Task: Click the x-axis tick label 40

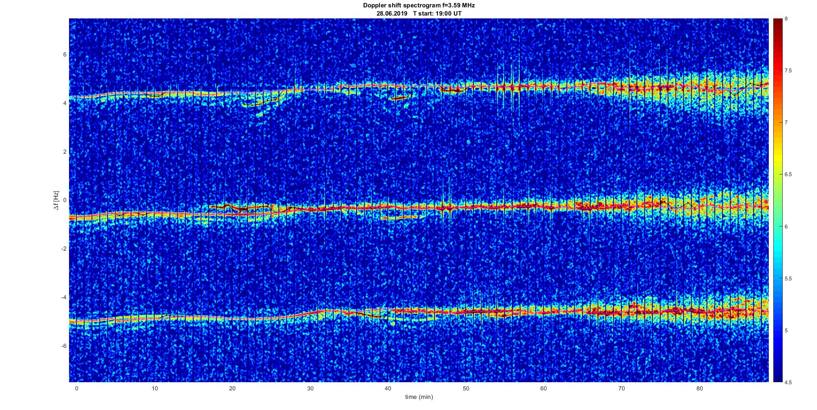Action: coord(388,388)
